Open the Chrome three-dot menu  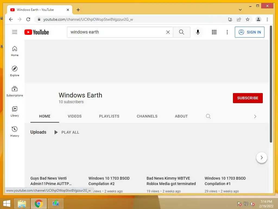267,19
